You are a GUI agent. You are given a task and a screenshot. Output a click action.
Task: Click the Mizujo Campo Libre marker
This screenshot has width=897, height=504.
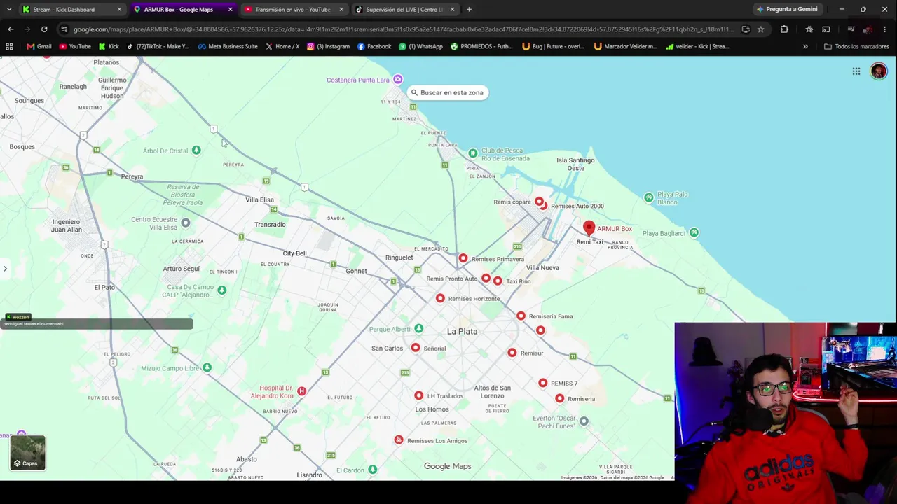coord(207,368)
